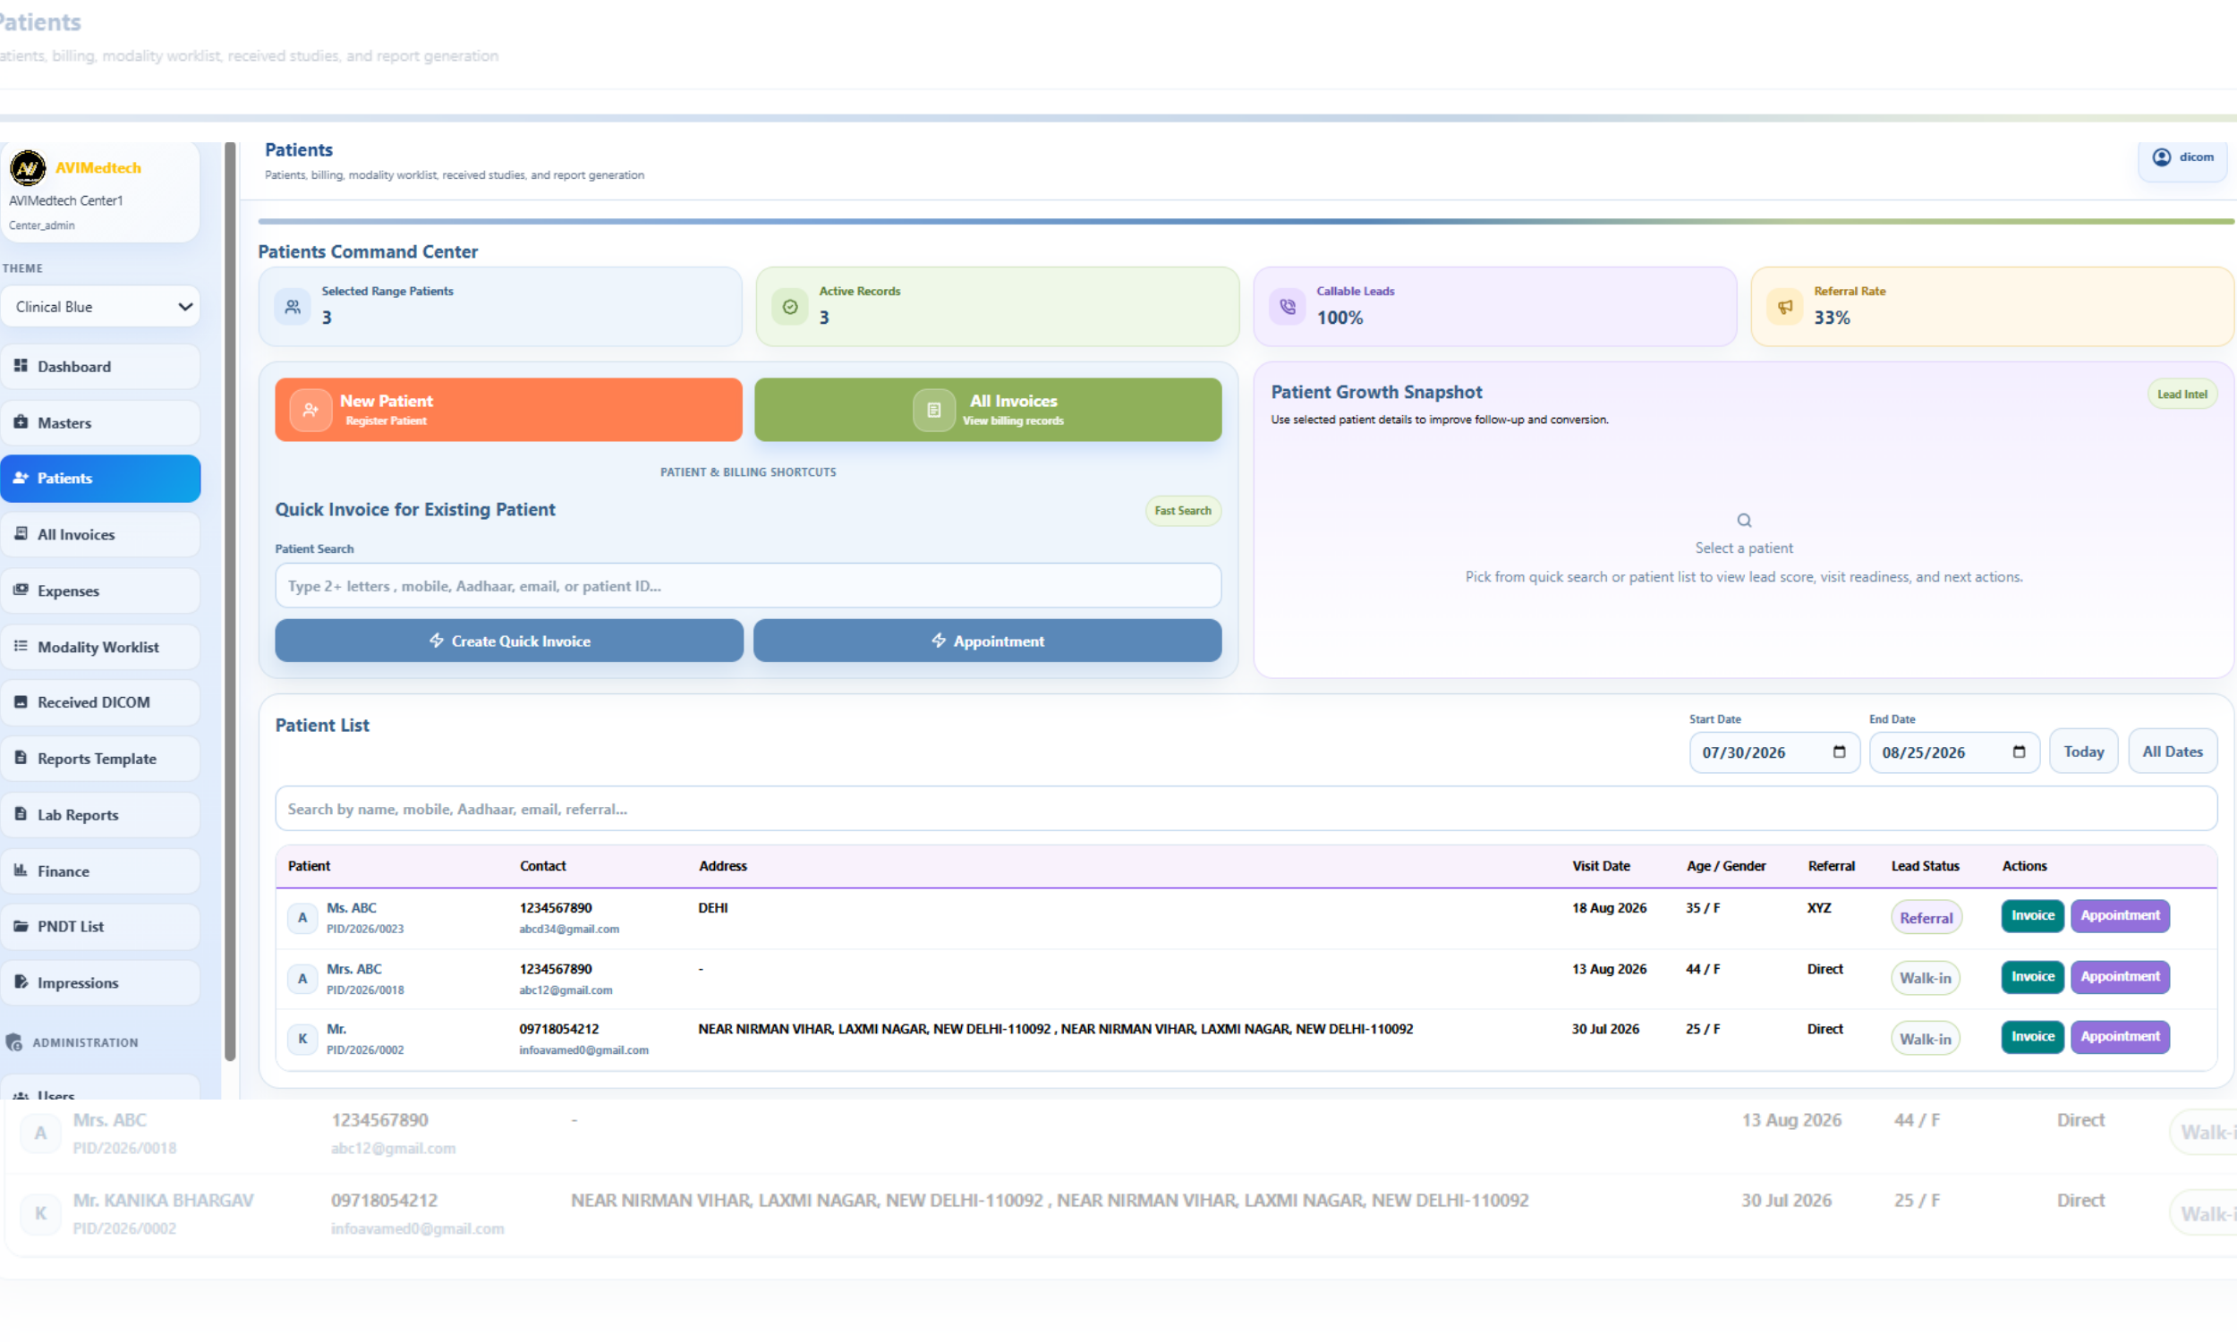Click the Fast Search badge
This screenshot has height=1342, width=2237.
1183,511
